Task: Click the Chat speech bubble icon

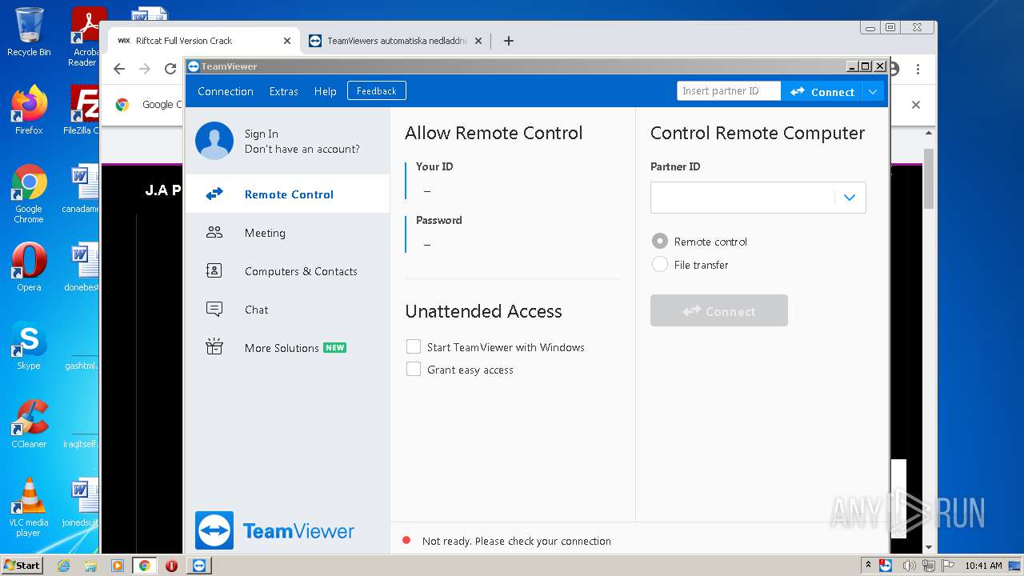Action: (214, 309)
